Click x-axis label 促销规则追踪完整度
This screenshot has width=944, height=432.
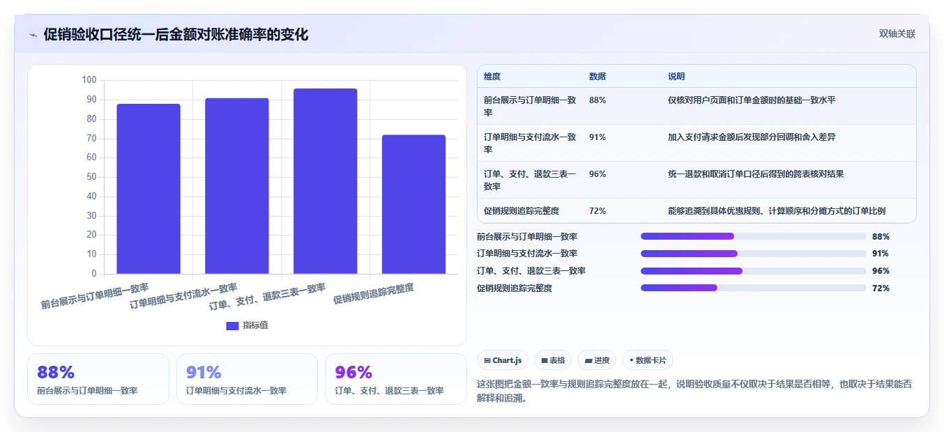pyautogui.click(x=374, y=293)
